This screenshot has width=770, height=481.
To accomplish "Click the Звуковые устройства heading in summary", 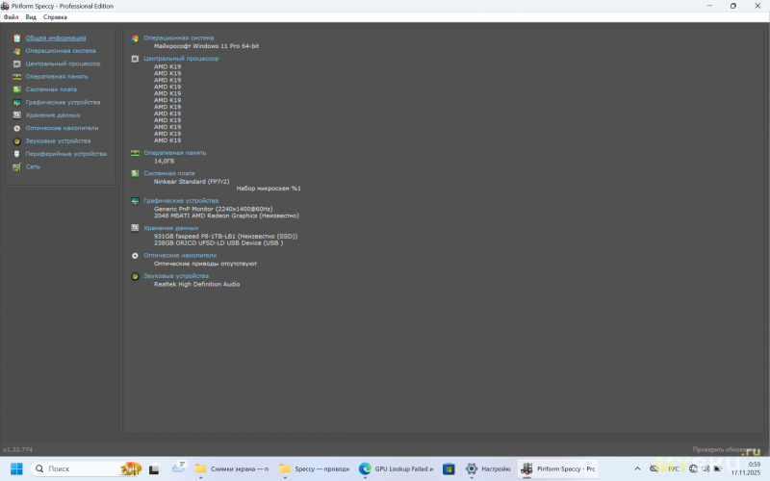I will pos(174,276).
